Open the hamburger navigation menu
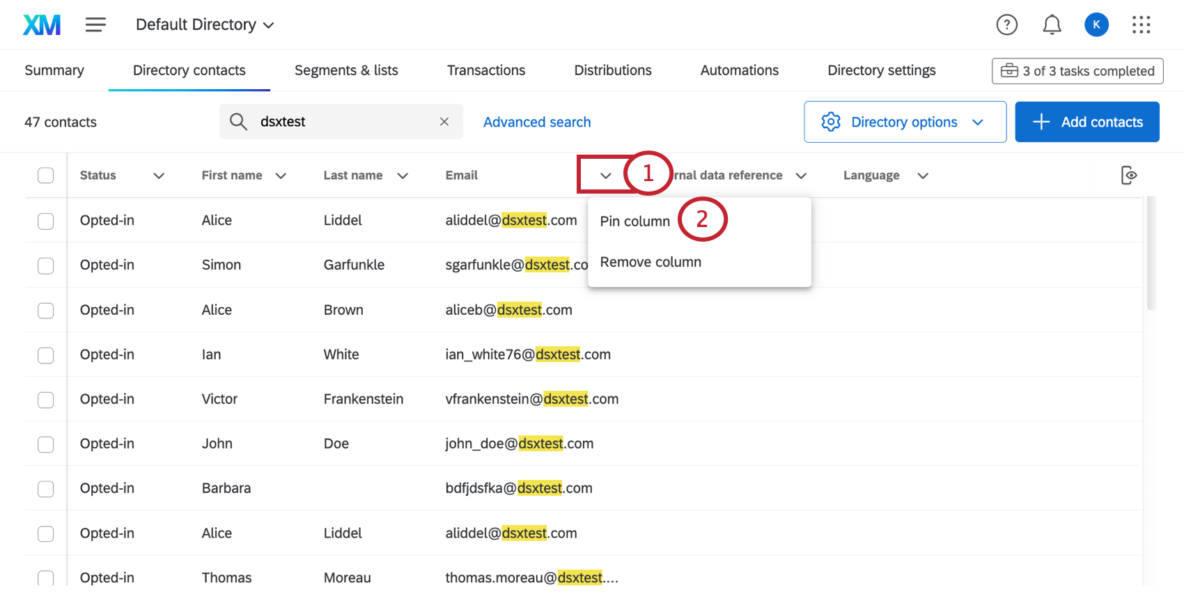 [95, 25]
